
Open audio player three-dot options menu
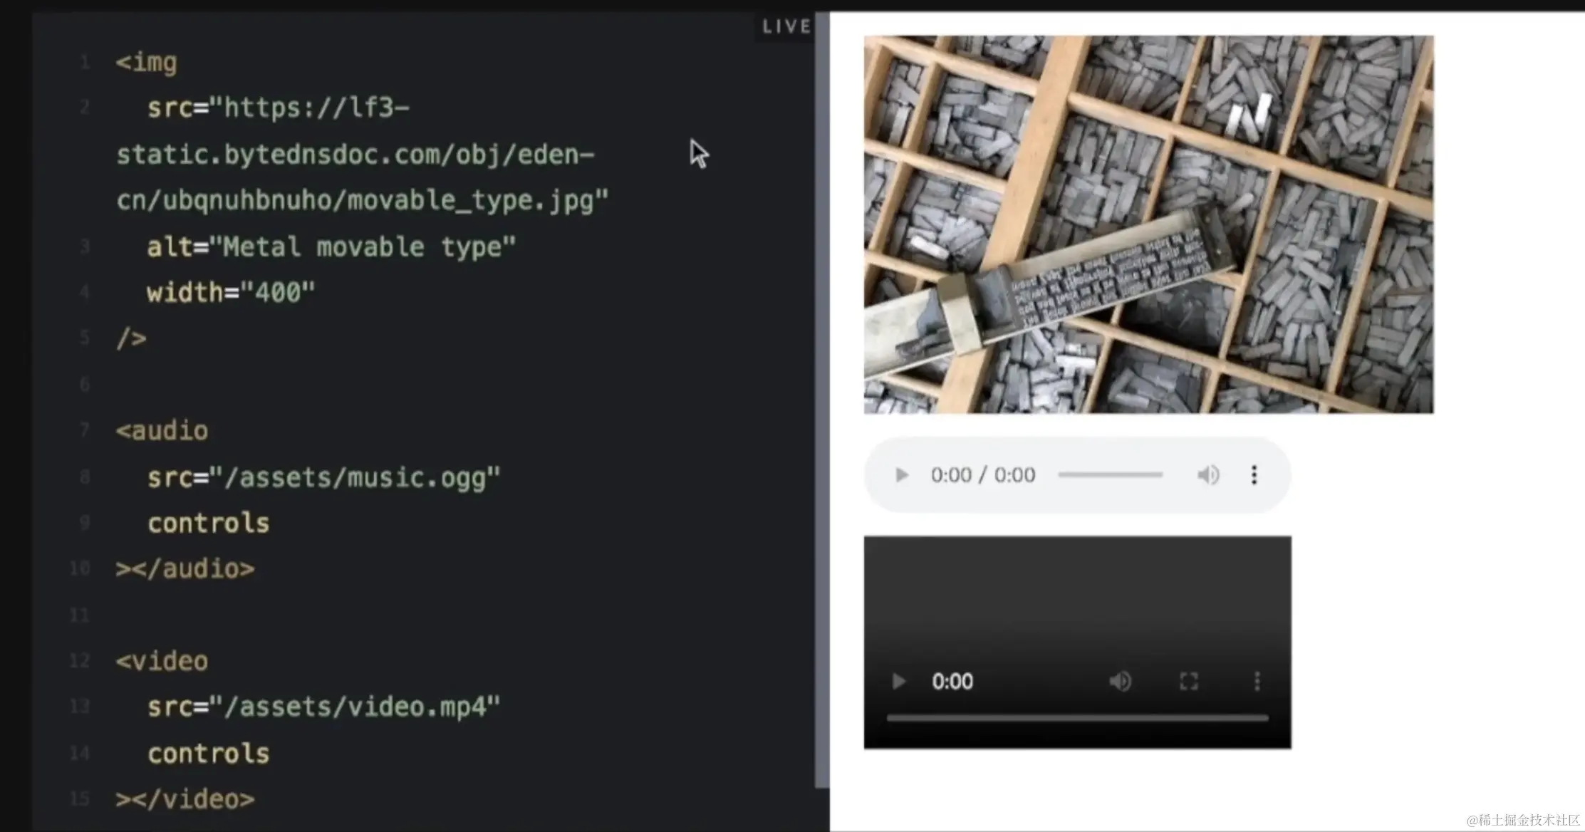point(1254,475)
